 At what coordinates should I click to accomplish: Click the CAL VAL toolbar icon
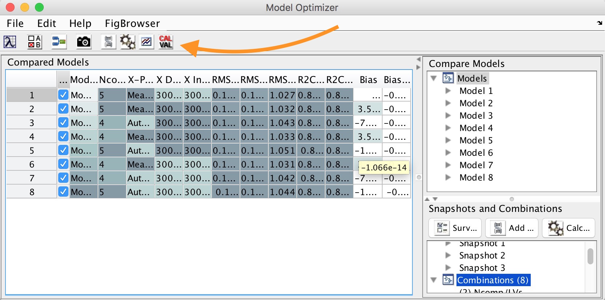click(166, 42)
